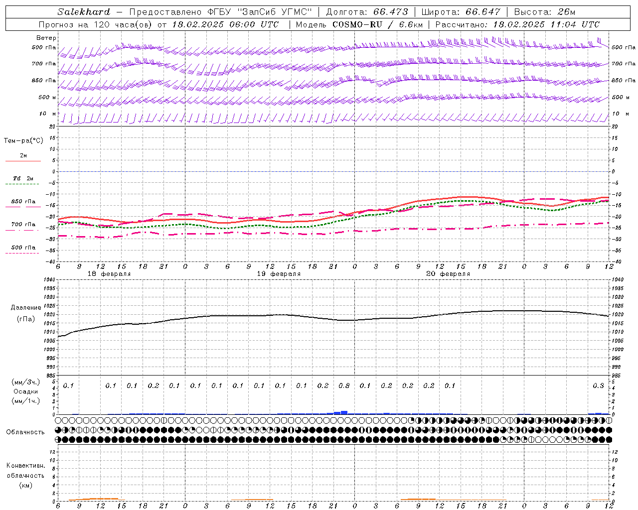Click the 'Ветер' wind panel label

click(x=46, y=38)
